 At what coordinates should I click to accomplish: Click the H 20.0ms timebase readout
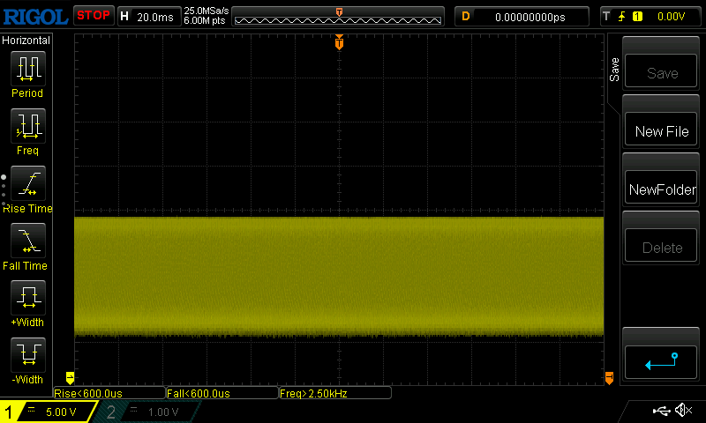click(x=149, y=17)
